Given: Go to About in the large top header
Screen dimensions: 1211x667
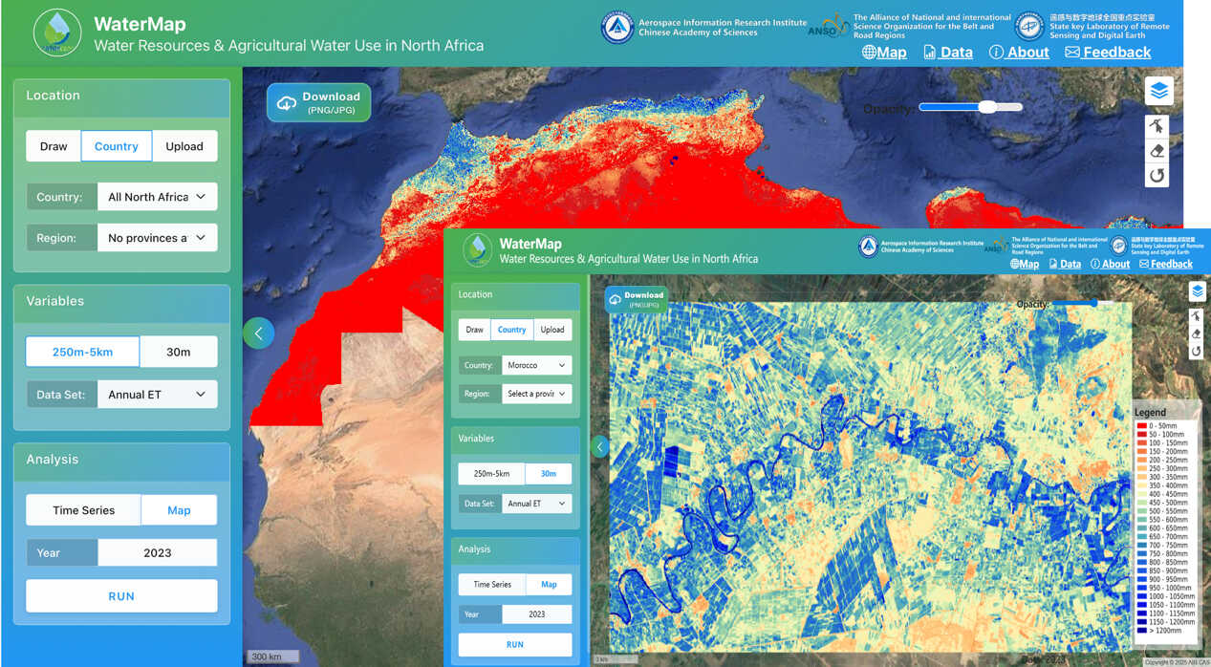Looking at the screenshot, I should 1019,53.
